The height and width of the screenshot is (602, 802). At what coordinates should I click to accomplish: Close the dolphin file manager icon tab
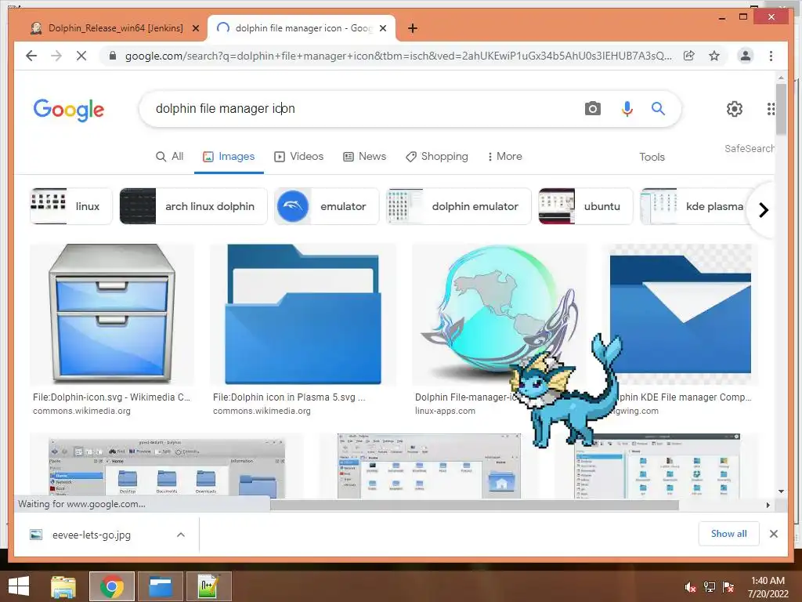[x=383, y=28]
